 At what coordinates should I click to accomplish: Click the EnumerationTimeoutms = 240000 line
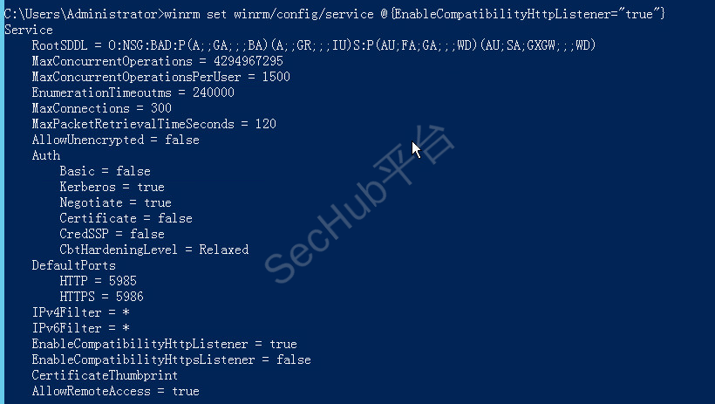[133, 92]
